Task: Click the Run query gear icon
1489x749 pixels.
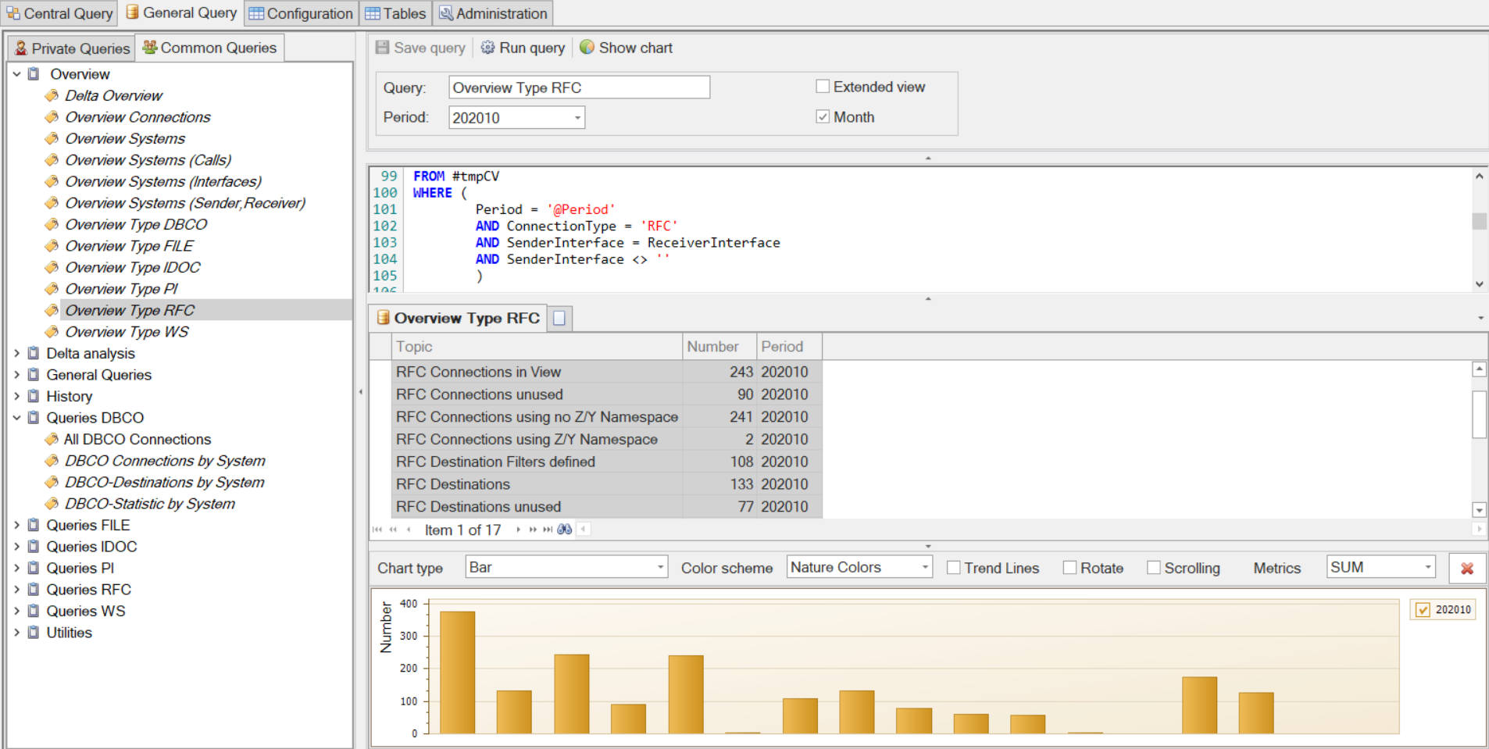Action: point(487,48)
